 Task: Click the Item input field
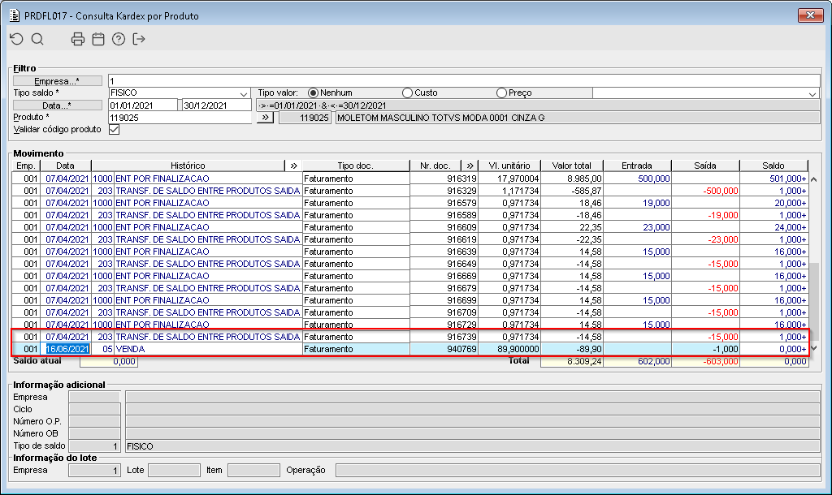(x=253, y=470)
